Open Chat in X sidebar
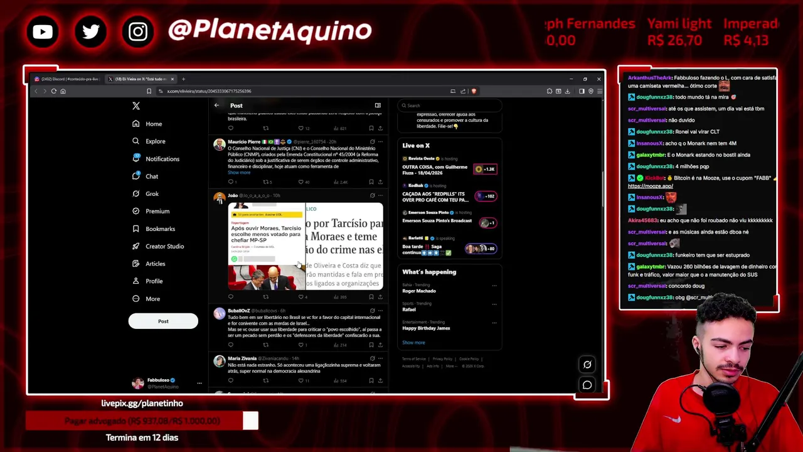Viewport: 803px width, 452px height. tap(146, 176)
